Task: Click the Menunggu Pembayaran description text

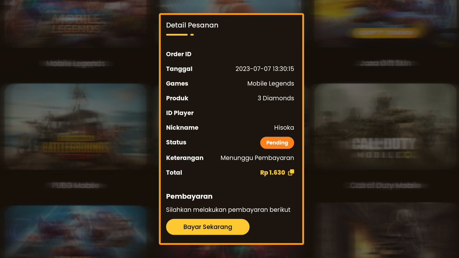Action: pos(257,158)
